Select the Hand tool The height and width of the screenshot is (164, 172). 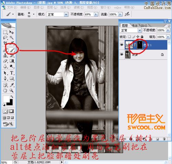tap(5, 91)
